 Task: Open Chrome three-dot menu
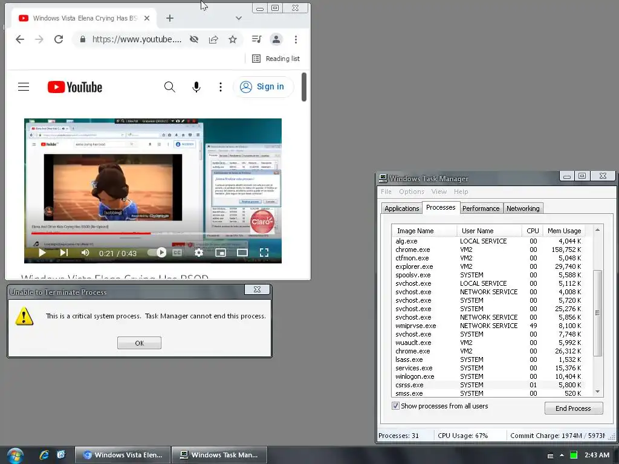[296, 39]
